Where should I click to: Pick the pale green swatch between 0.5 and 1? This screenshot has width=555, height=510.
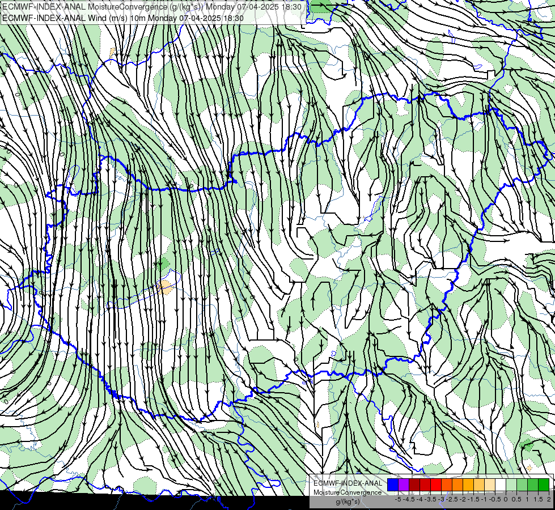pyautogui.click(x=511, y=485)
